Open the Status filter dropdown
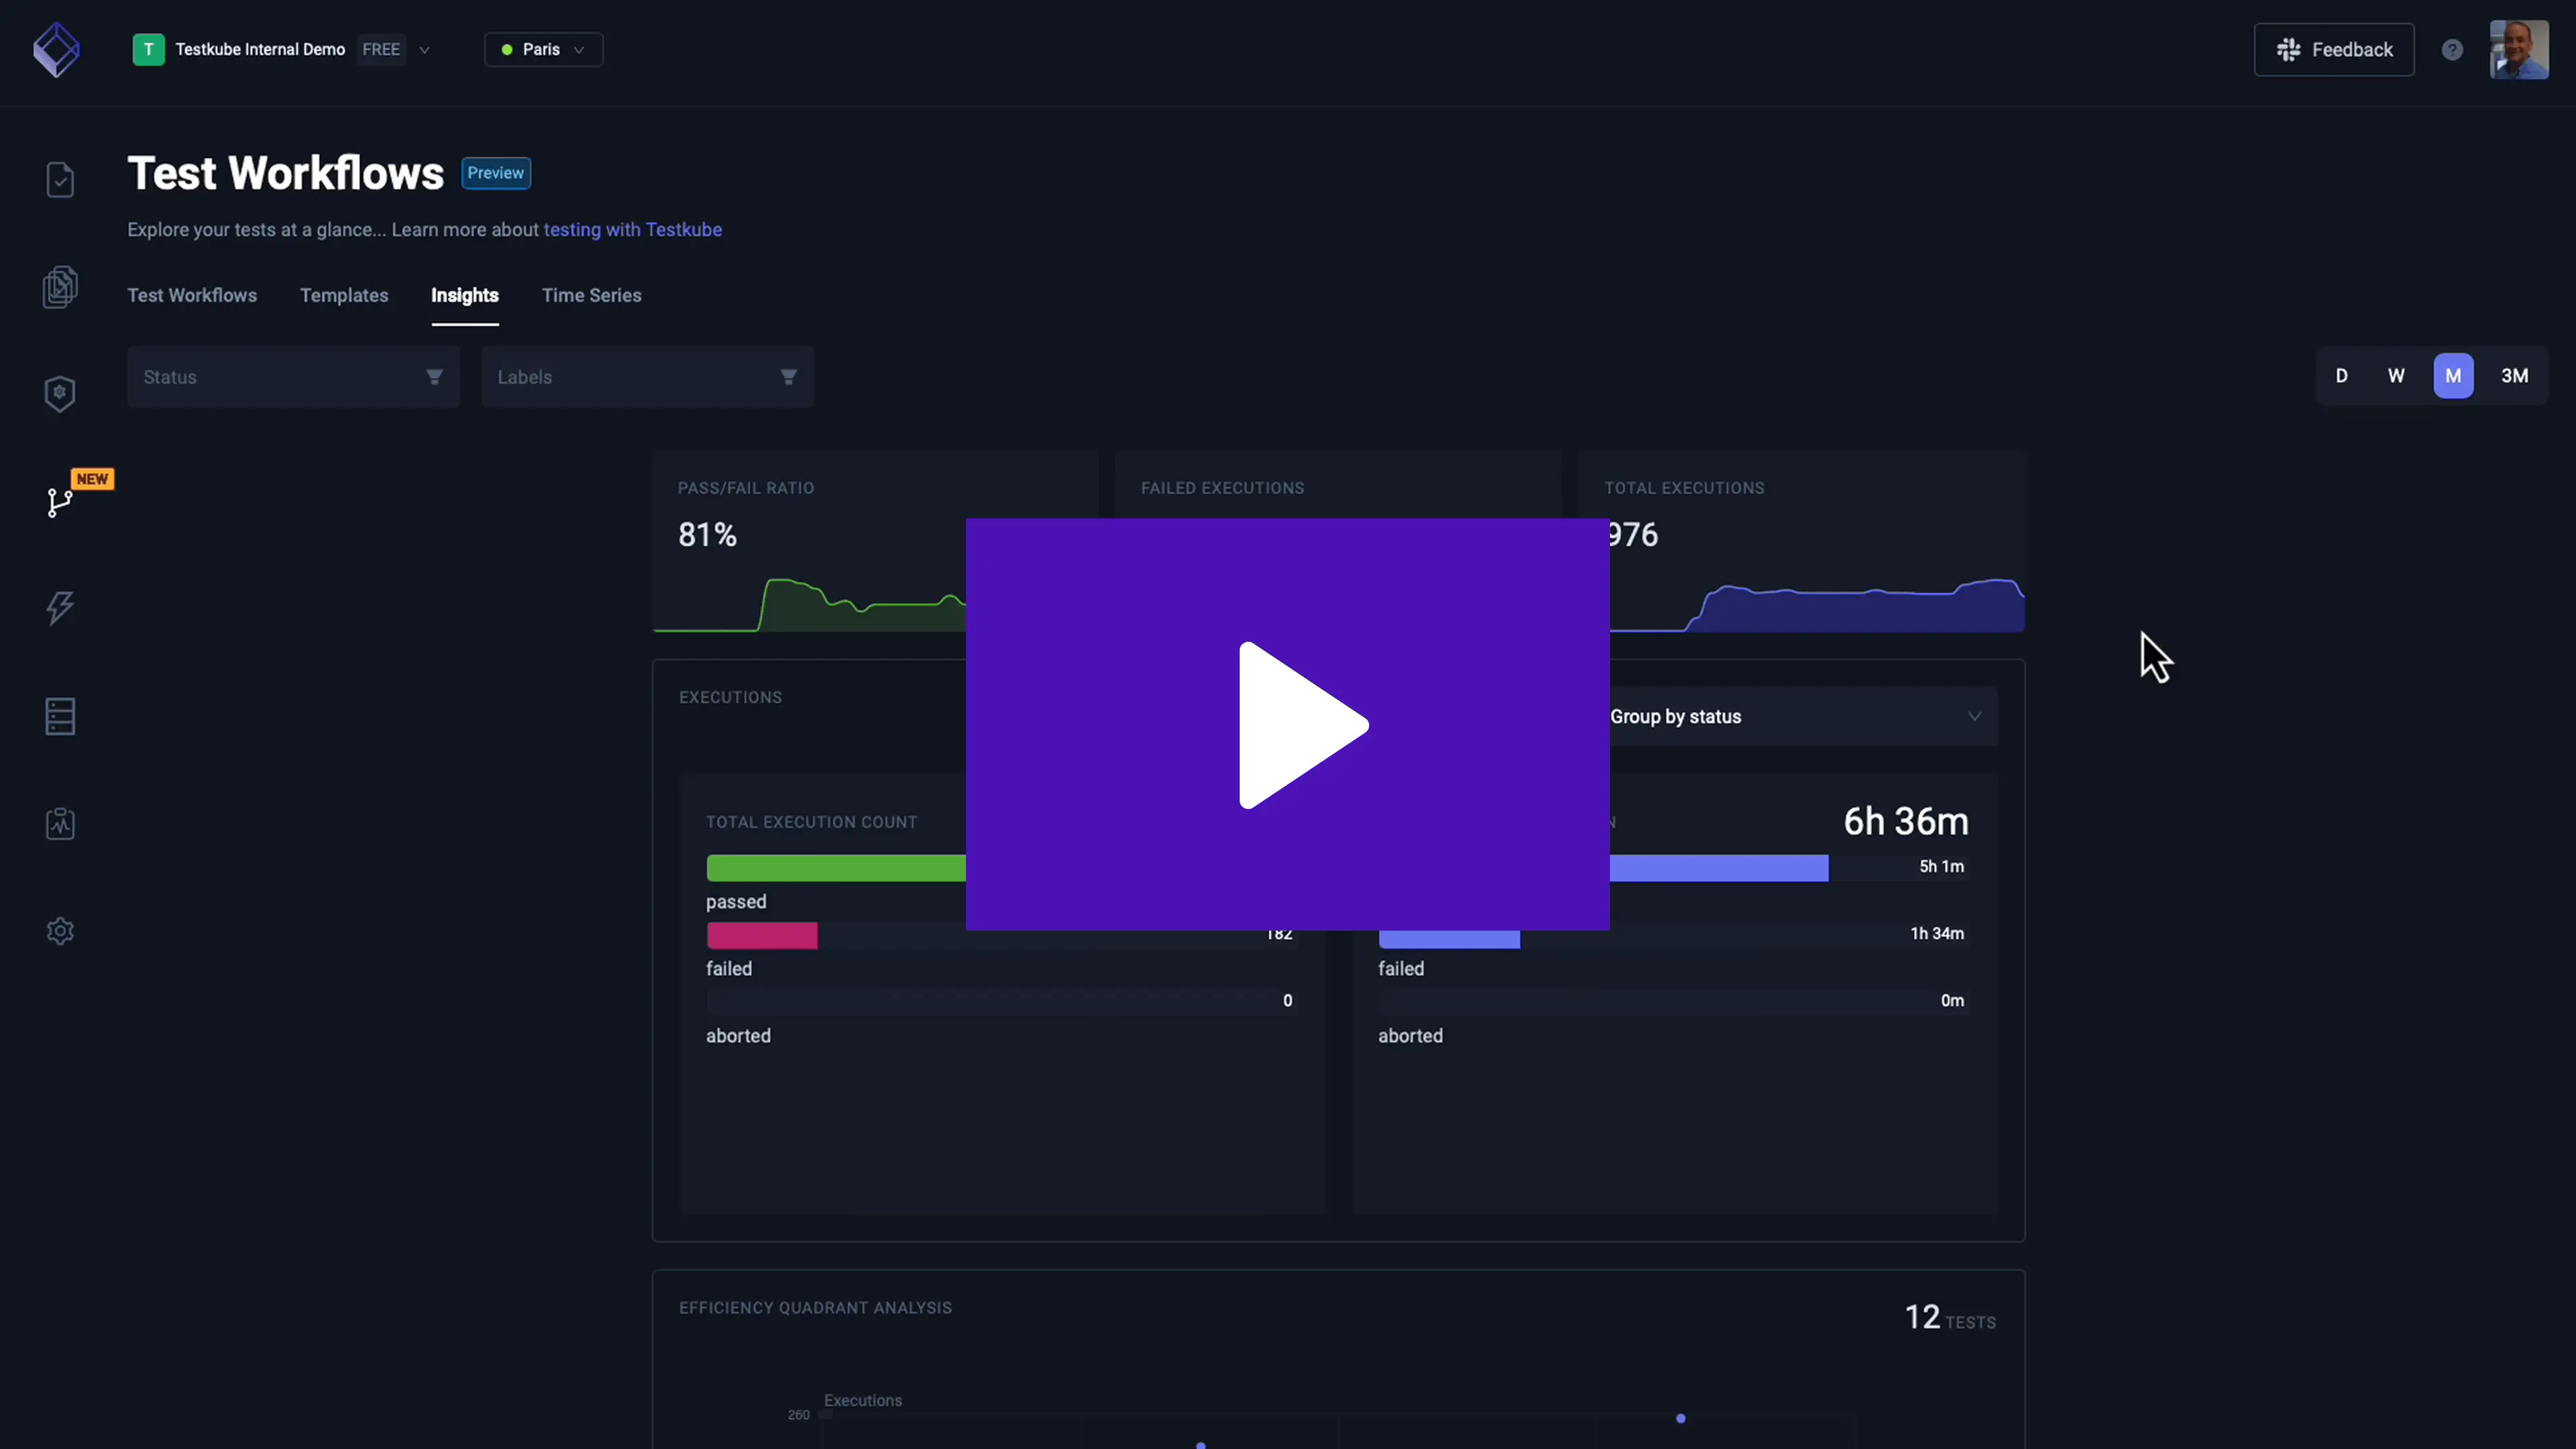 (293, 377)
